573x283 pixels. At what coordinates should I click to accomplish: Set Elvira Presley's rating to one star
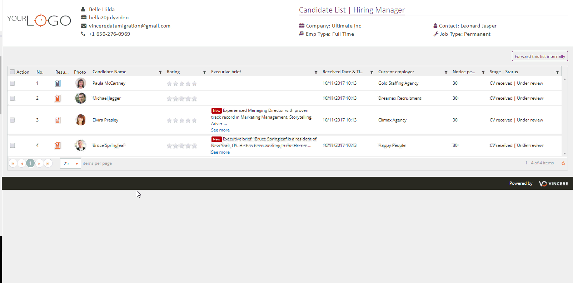[x=169, y=120]
